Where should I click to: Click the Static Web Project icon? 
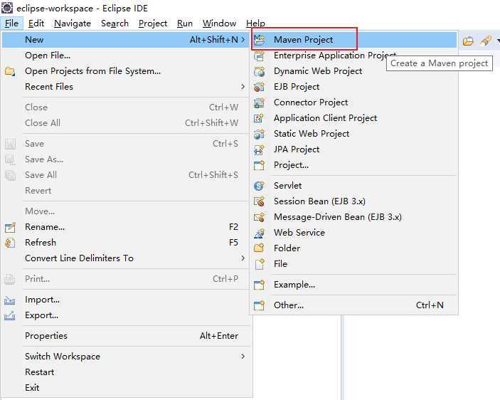pos(260,134)
